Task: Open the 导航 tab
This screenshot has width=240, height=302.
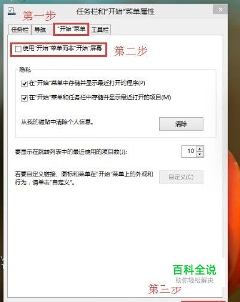Action: click(x=40, y=30)
